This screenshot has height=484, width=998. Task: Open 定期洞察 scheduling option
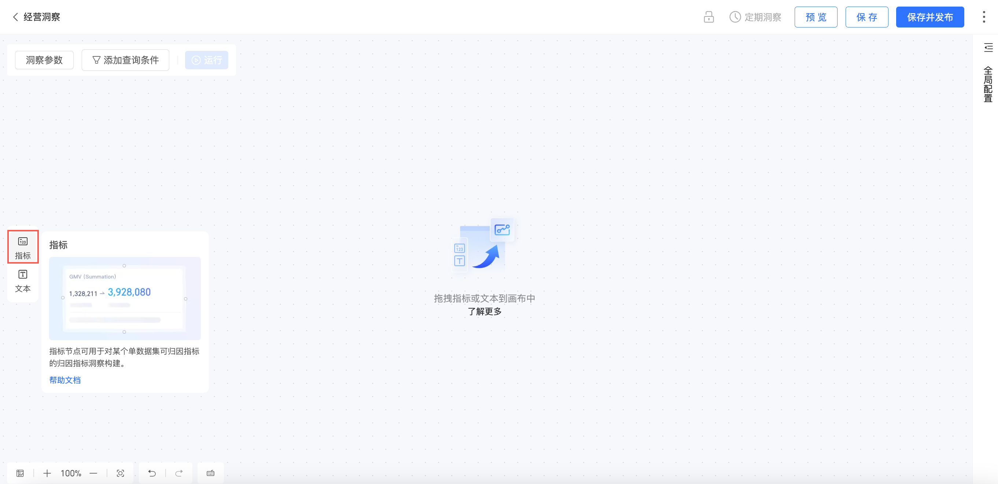coord(755,17)
